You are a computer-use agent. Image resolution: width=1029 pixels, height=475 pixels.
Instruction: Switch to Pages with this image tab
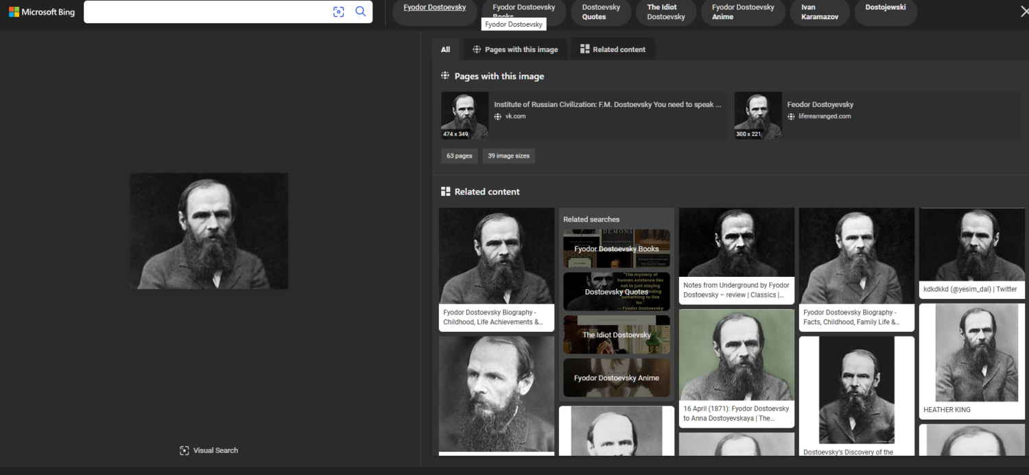pos(515,49)
